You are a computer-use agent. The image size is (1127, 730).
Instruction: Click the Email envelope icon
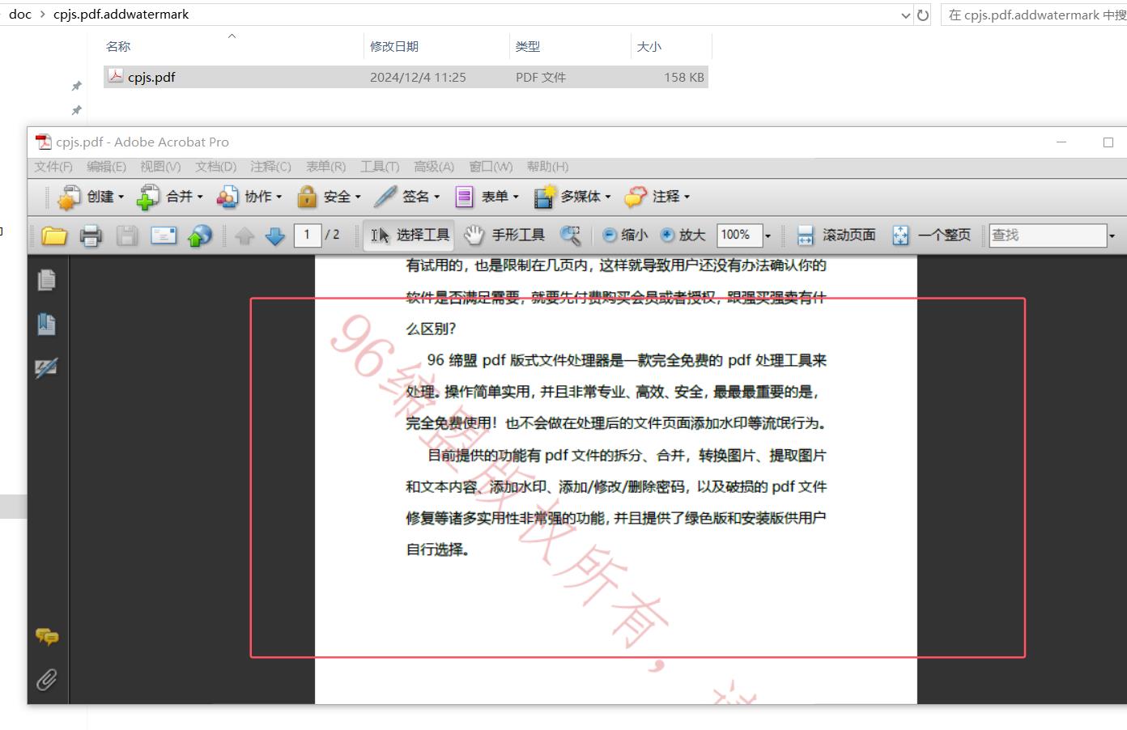[x=164, y=236]
